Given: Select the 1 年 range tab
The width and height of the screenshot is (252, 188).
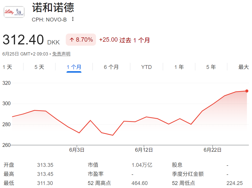Looking at the screenshot, I should (x=179, y=67).
